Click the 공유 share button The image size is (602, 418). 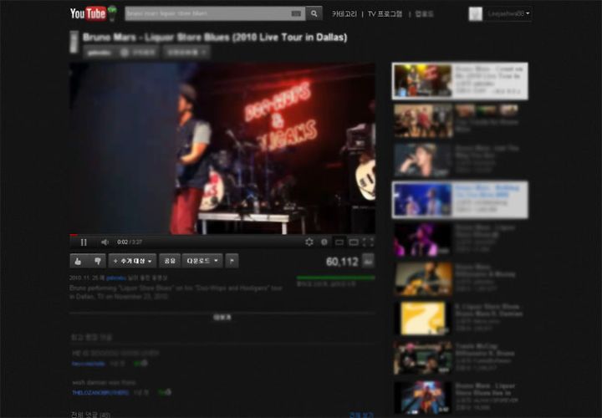click(x=170, y=261)
